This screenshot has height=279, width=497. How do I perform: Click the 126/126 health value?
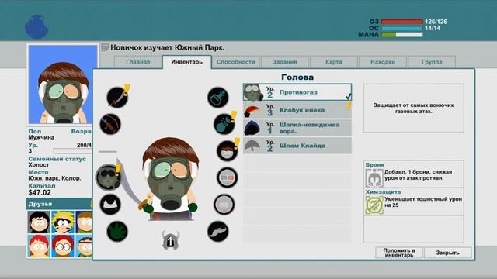tap(436, 22)
